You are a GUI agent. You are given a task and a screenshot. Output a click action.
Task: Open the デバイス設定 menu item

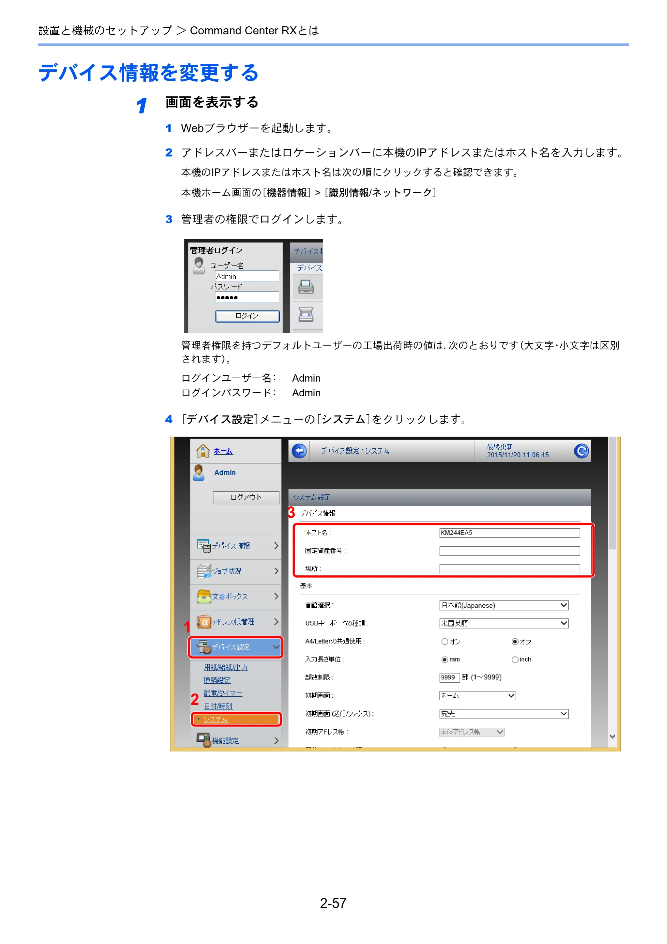pyautogui.click(x=236, y=647)
